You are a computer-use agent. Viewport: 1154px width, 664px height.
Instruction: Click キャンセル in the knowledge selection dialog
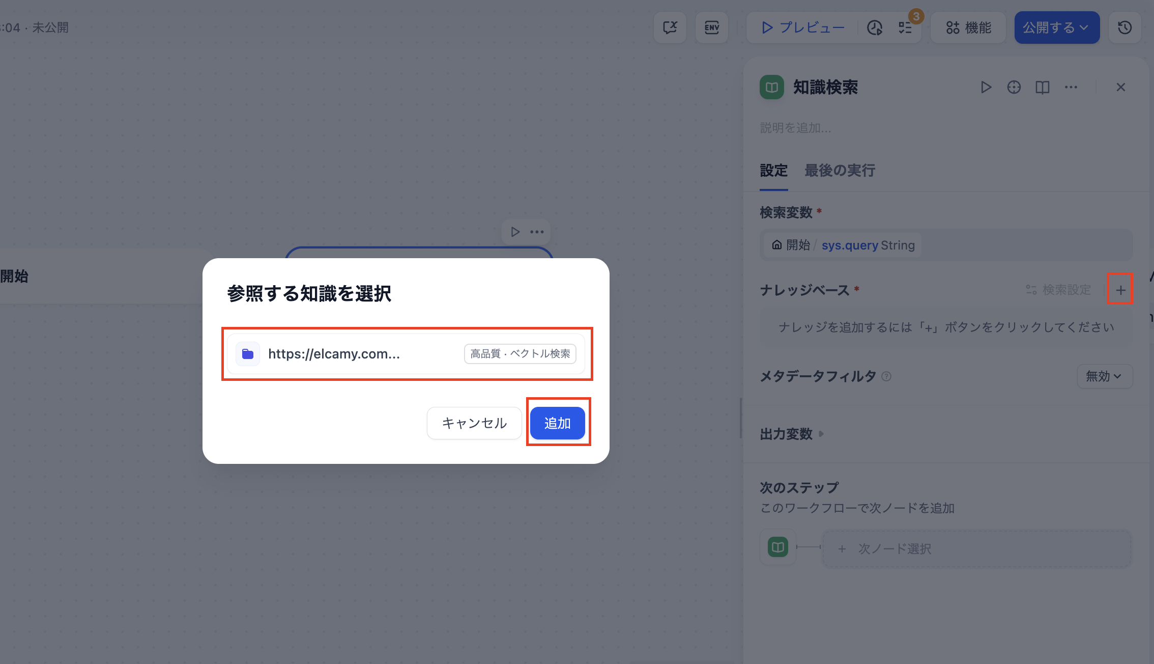474,423
